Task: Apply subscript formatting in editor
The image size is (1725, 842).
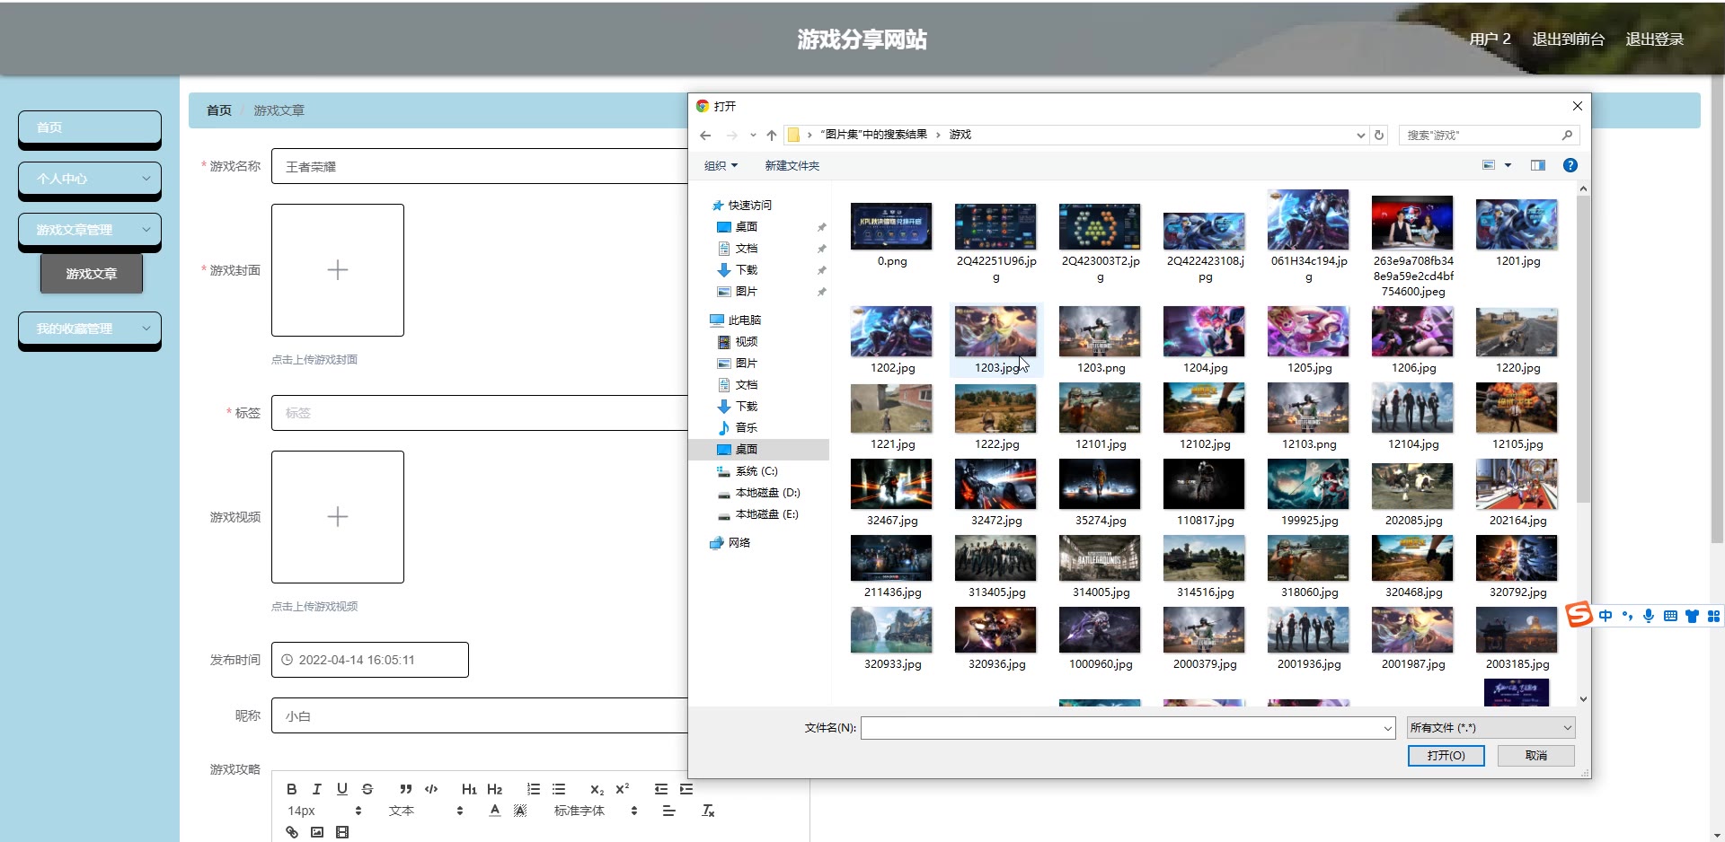Action: (597, 789)
